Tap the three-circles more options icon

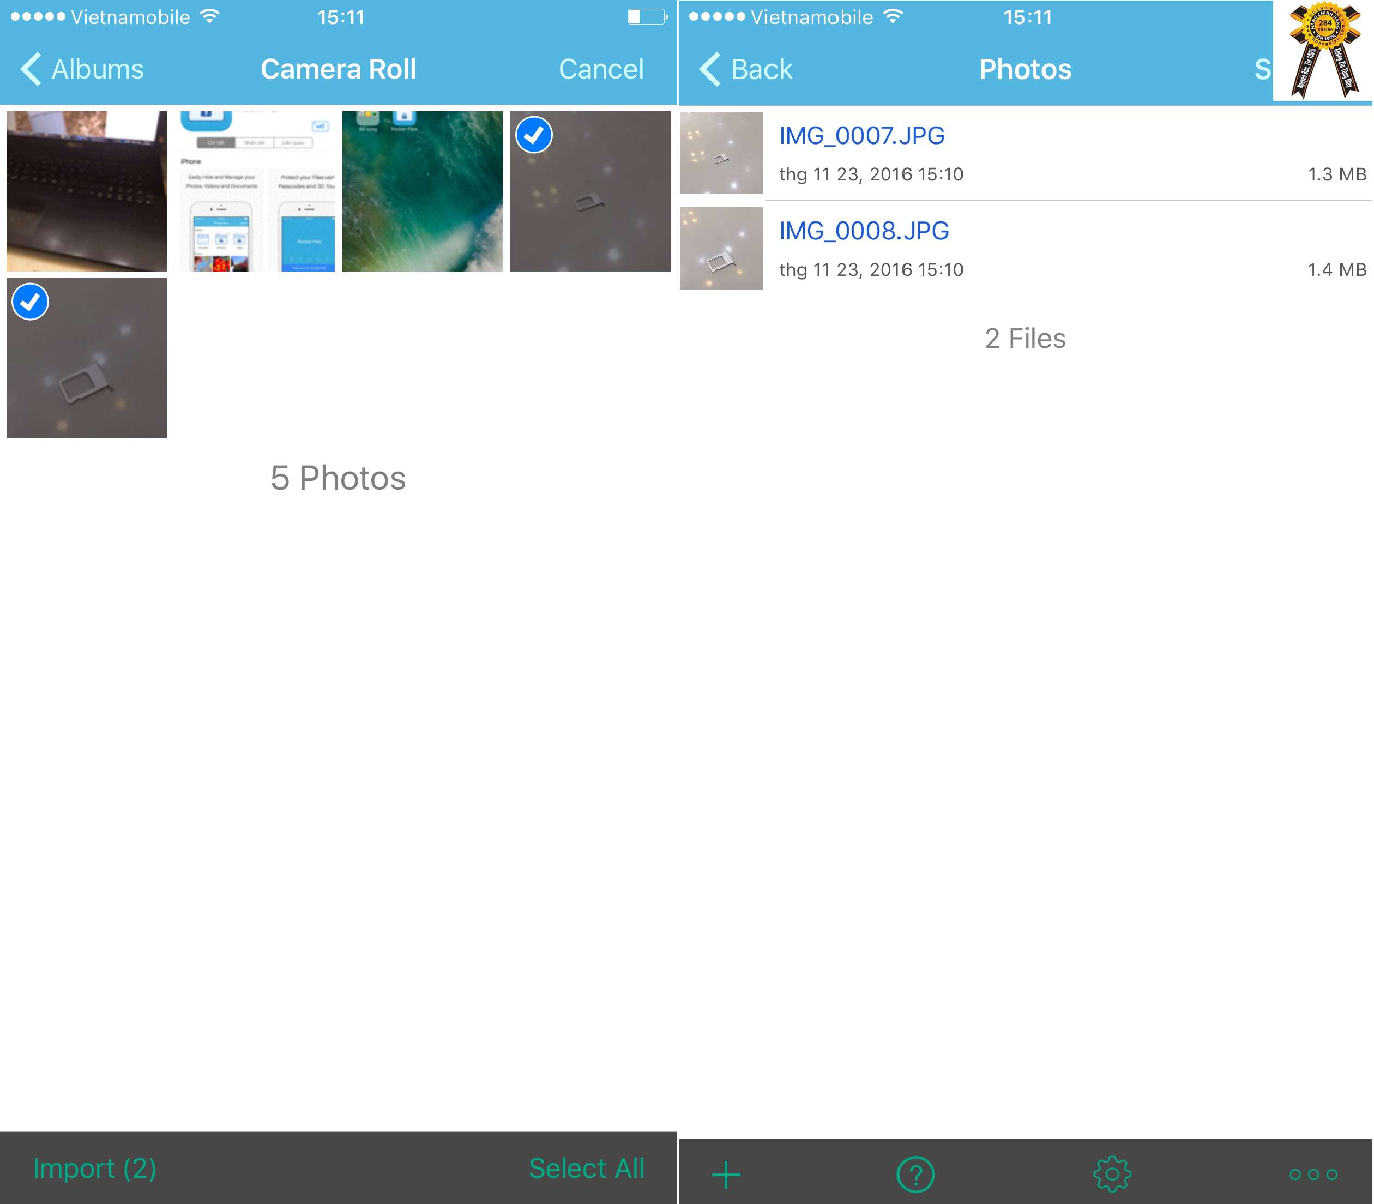(1313, 1175)
